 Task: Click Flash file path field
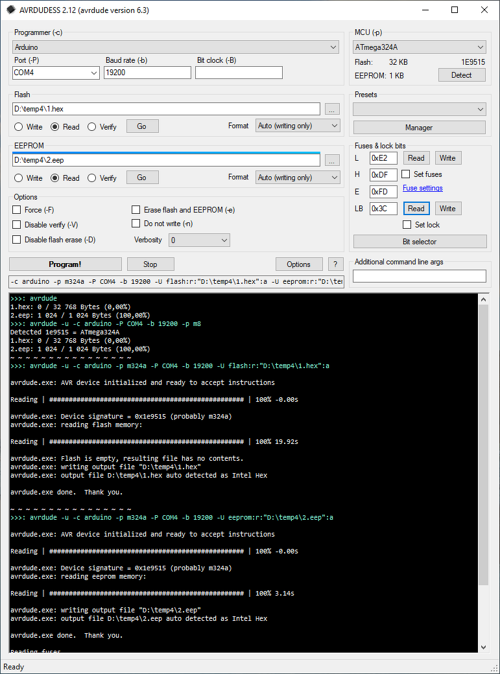[x=167, y=109]
